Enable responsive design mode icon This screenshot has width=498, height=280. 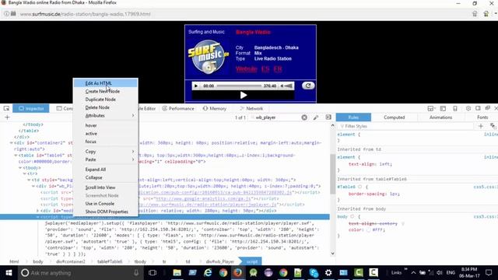click(455, 109)
